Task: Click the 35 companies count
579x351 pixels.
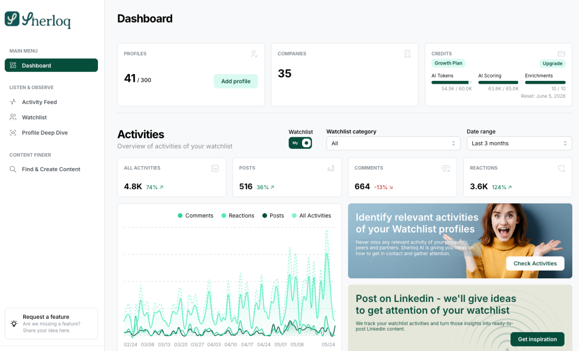Action: tap(285, 74)
